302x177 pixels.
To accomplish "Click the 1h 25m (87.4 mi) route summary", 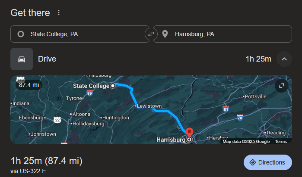I will [x=46, y=161].
